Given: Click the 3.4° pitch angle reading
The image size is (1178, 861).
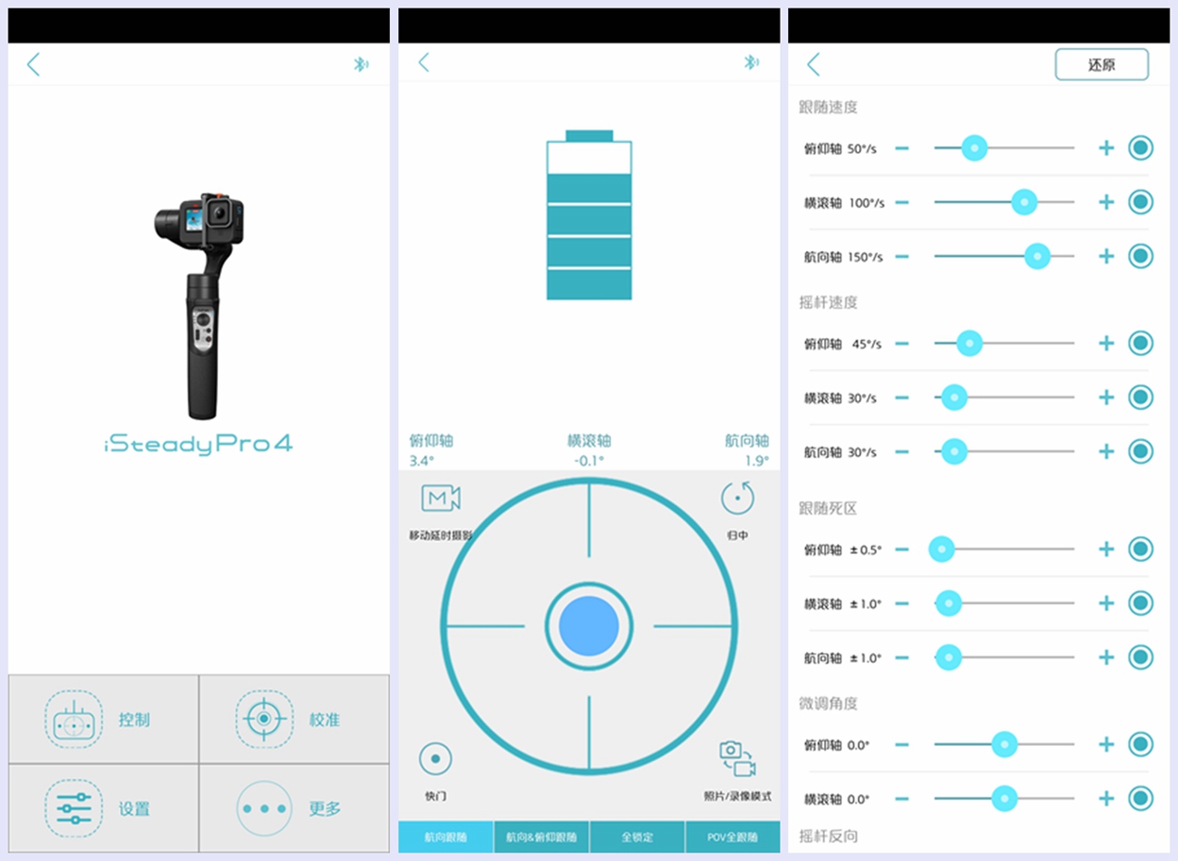Looking at the screenshot, I should tap(421, 461).
